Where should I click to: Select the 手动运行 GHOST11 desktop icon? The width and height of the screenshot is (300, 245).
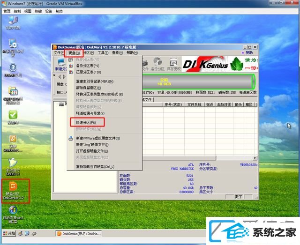[13, 167]
